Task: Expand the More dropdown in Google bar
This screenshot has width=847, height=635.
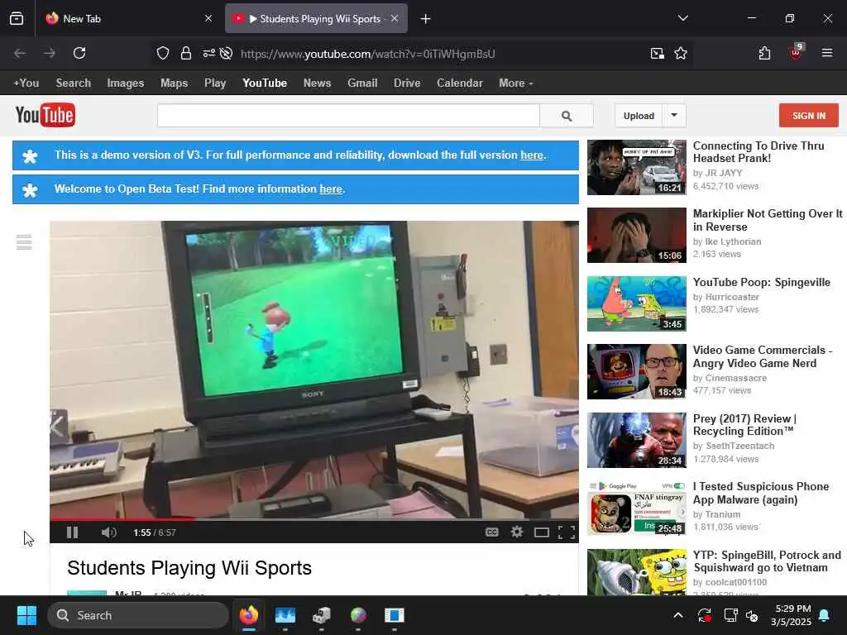Action: click(x=516, y=84)
